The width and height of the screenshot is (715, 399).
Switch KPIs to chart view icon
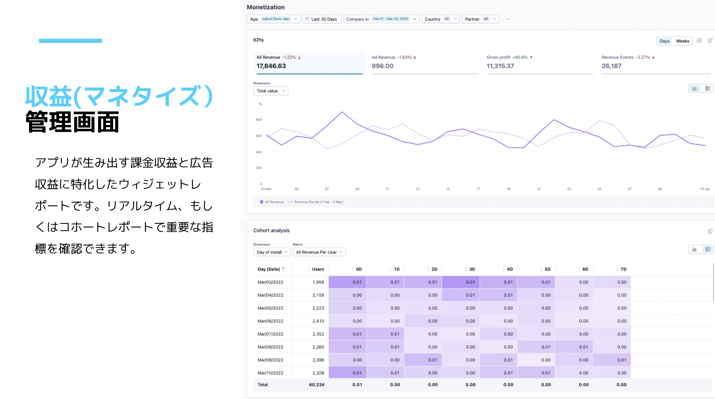click(695, 88)
